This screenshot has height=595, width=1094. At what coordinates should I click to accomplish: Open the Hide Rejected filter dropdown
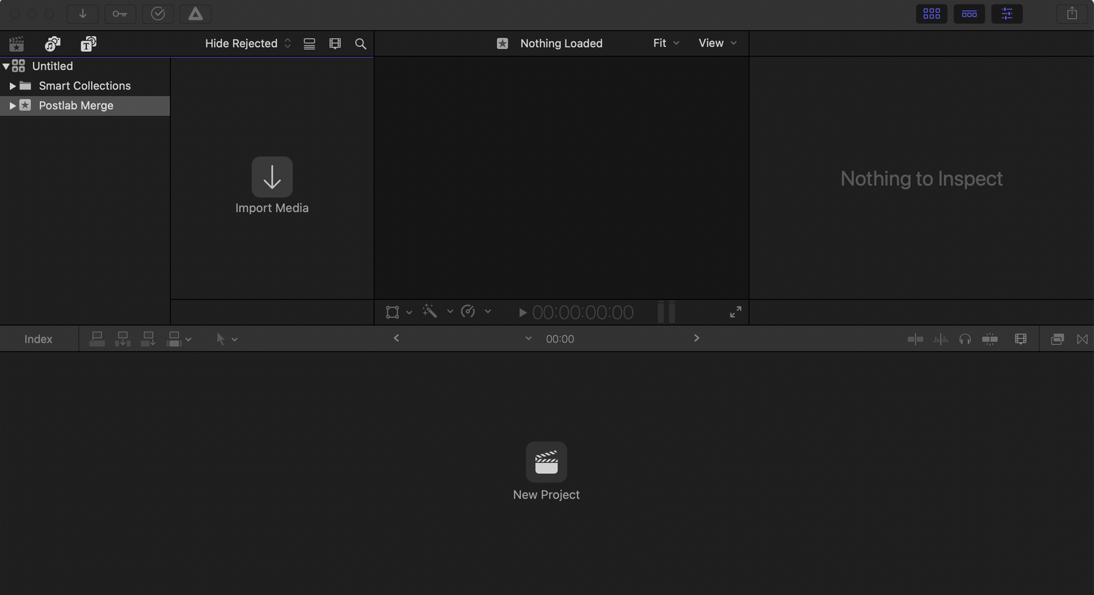click(x=248, y=43)
